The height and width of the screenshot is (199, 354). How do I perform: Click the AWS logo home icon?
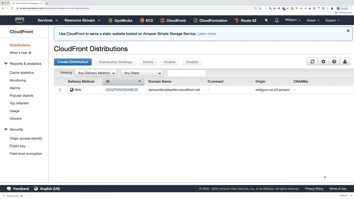point(20,20)
